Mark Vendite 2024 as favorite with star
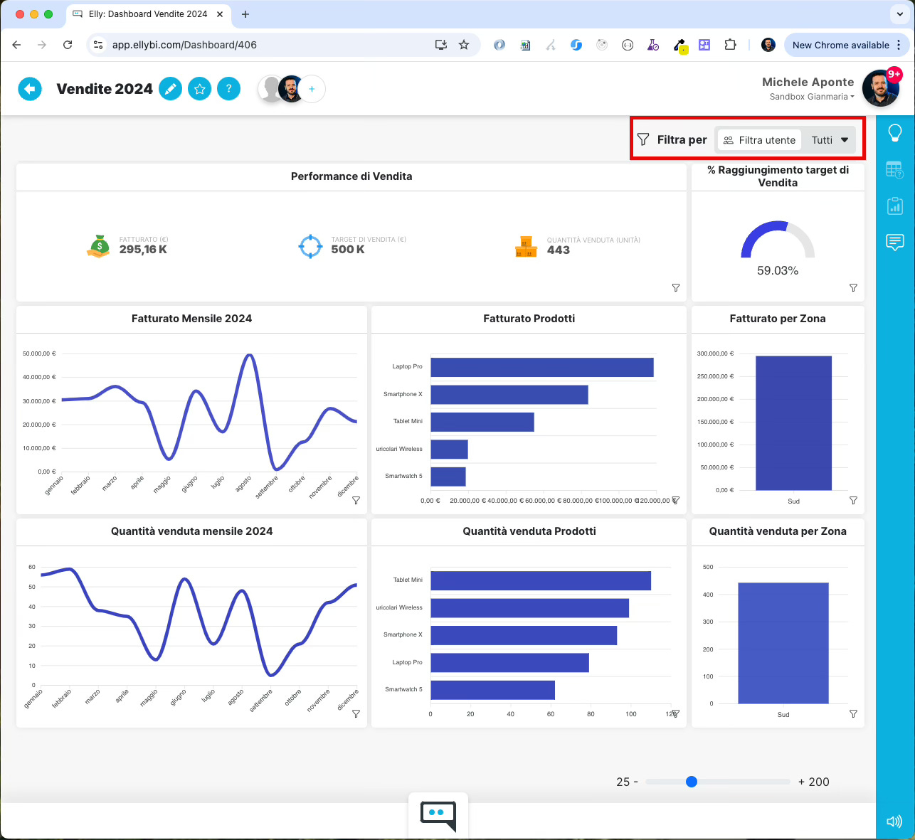Screen dimensions: 915x840 coord(199,89)
